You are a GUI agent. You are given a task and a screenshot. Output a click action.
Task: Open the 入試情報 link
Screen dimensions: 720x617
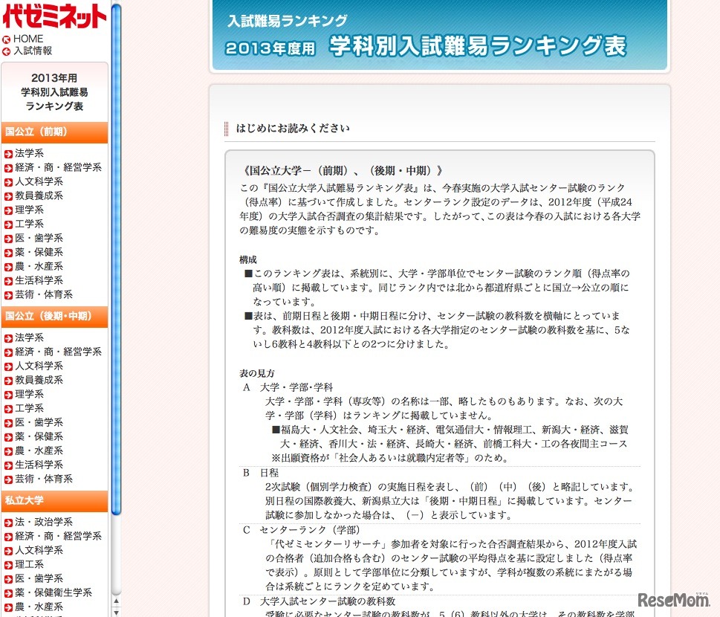(32, 51)
